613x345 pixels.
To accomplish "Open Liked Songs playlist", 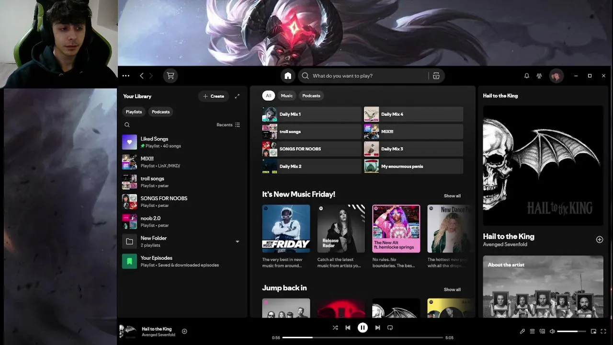I will [182, 142].
